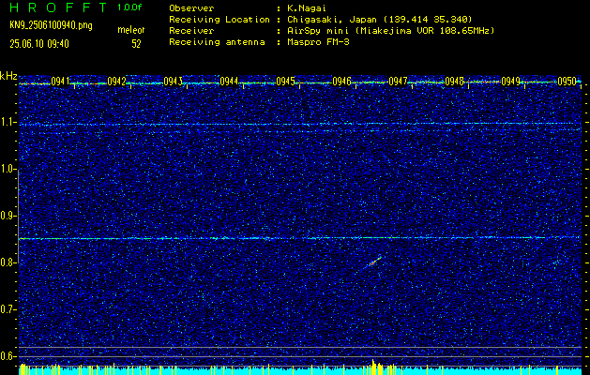
Task: Click the date stamp 25.06.10 09:40
Action: coord(39,44)
